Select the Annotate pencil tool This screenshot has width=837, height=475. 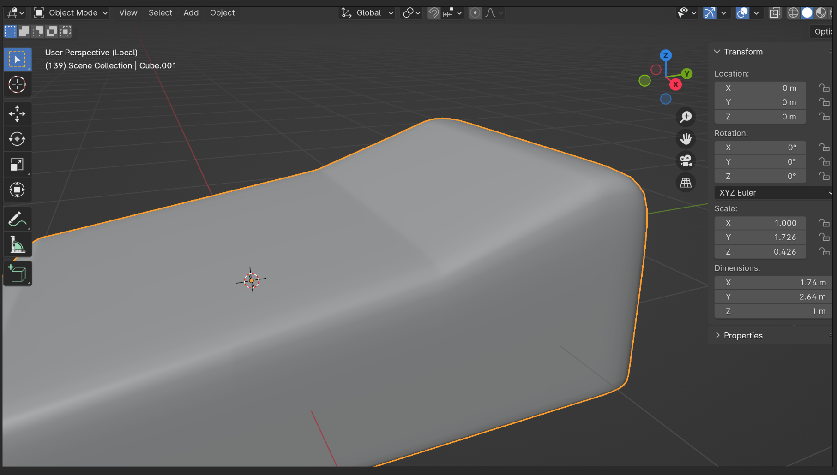tap(18, 219)
